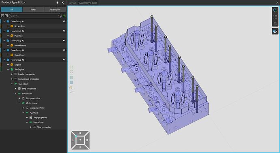Screen dimensions: 280x153
Task: Collapse the Flow Group #2 folder
Action: (x=4, y=31)
